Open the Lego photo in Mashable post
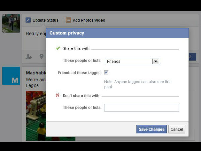This screenshot has width=201, height=151. [36, 115]
